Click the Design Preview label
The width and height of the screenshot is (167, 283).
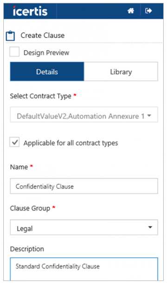pos(46,53)
